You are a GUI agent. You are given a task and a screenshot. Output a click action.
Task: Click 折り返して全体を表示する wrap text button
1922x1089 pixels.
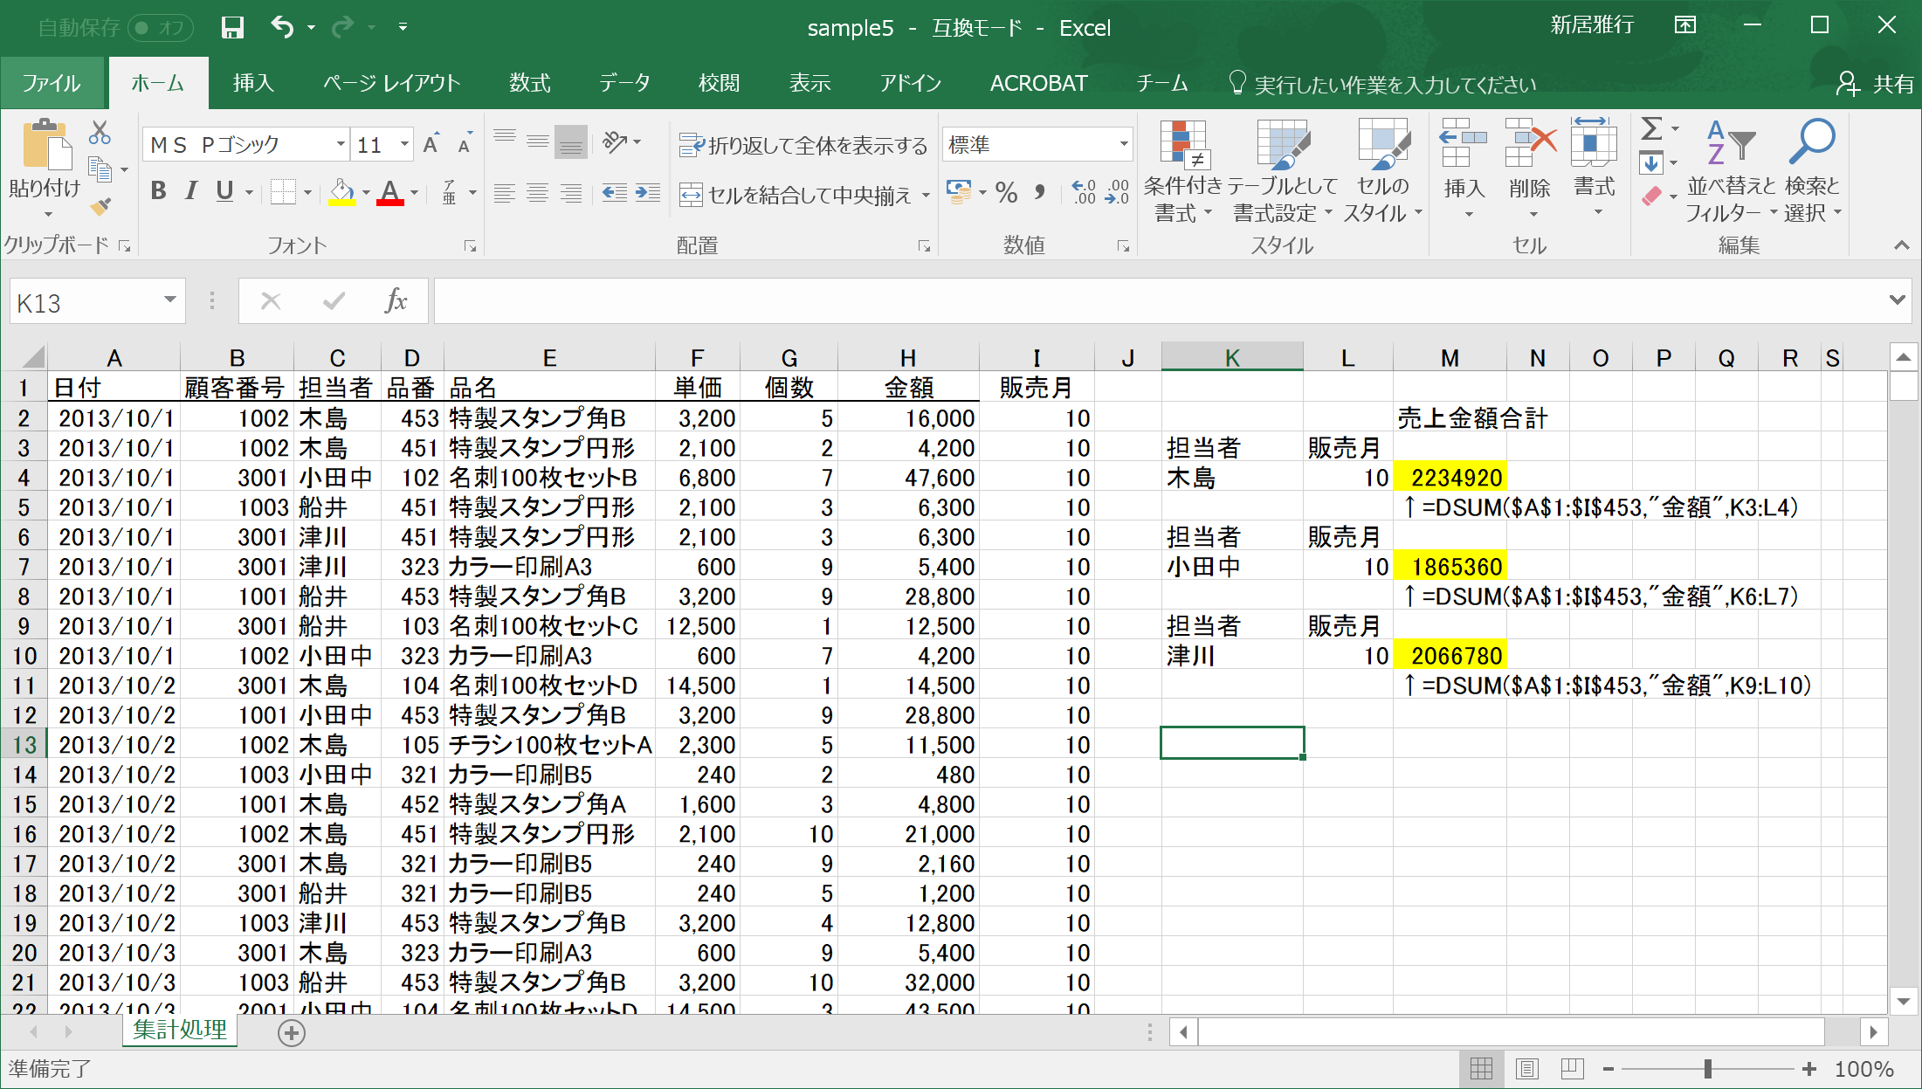803,145
